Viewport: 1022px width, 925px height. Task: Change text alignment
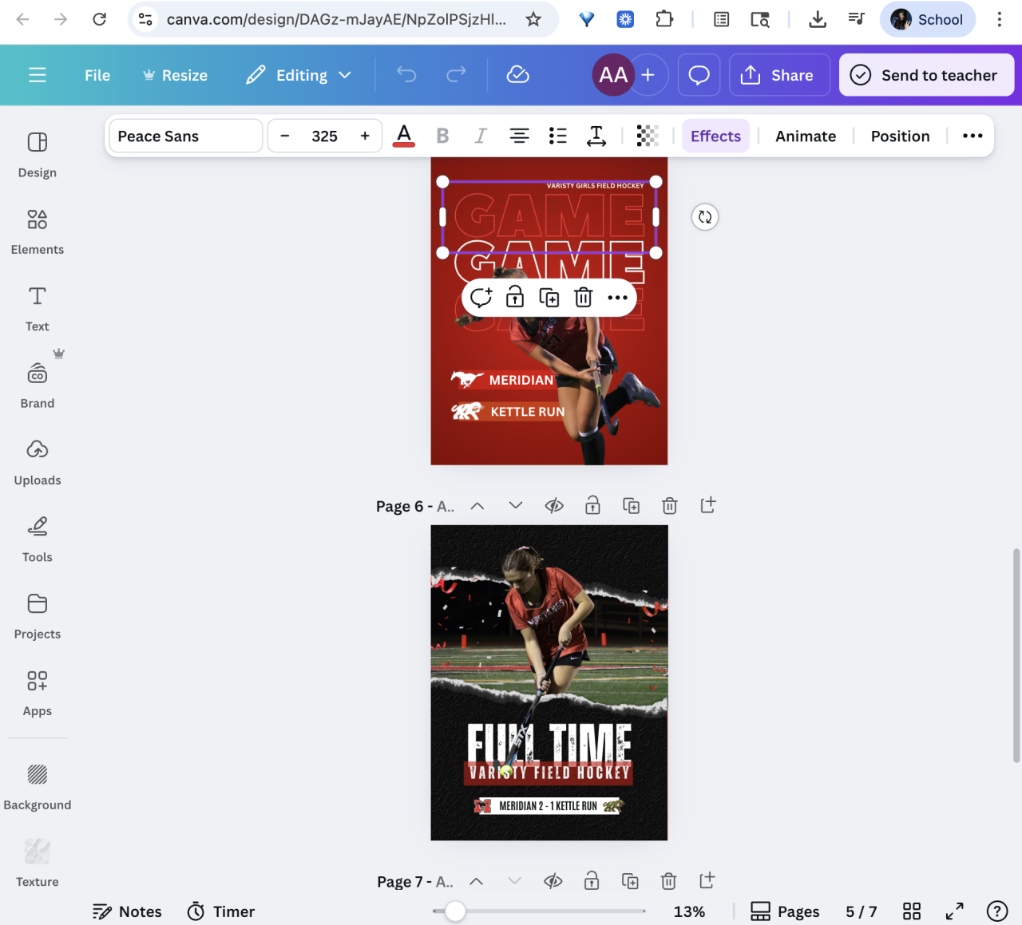[x=519, y=136]
